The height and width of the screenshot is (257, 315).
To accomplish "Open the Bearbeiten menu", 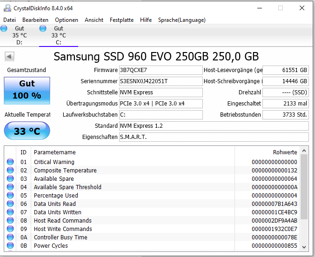I will coord(35,20).
